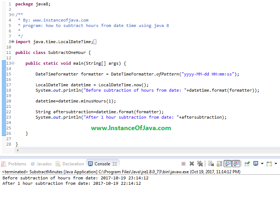The height and width of the screenshot is (197, 280).
Task: Toggle Show Console on Standard Out
Action: [x=228, y=164]
